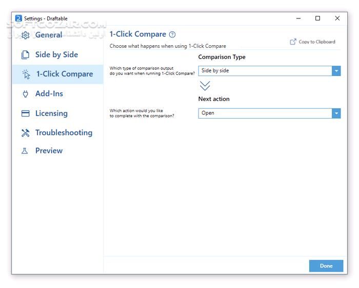The image size is (359, 288).
Task: Click the double chevron down arrow
Action: coord(205,86)
